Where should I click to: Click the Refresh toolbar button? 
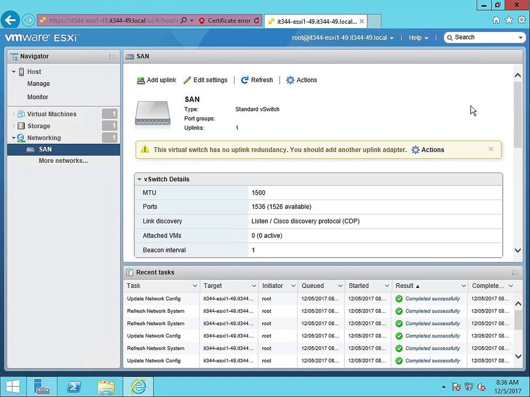pos(257,81)
